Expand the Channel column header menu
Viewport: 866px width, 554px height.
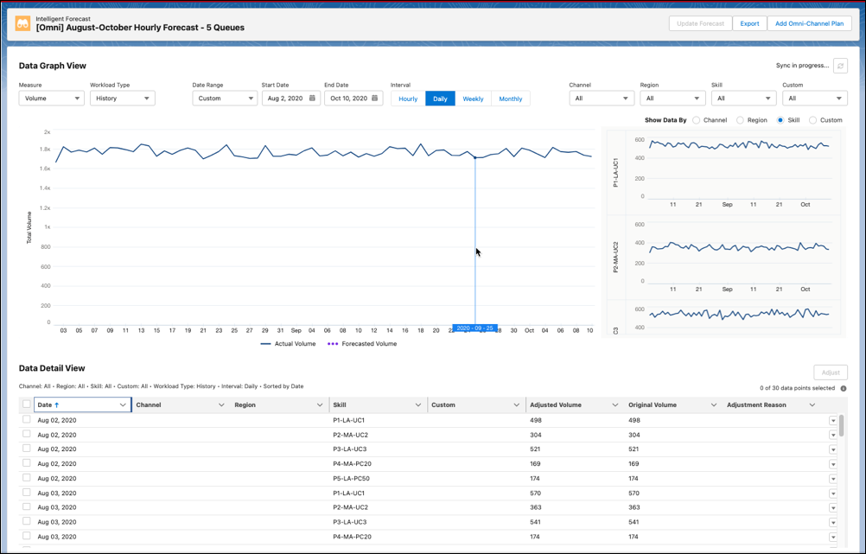tap(221, 404)
